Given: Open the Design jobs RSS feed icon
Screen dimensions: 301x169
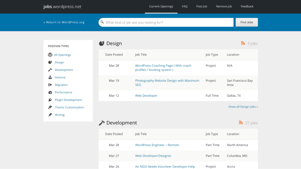Looking at the screenshot, I should click(x=243, y=43).
